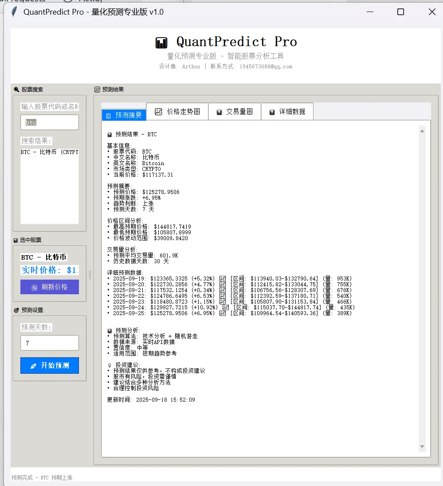This screenshot has height=486, width=443.
Task: Click the 预测价格: $125278.9506 line
Action: (143, 192)
